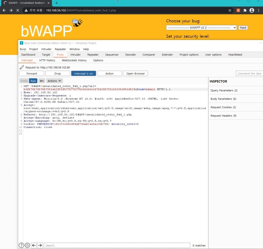Open the Repeater menu

pos(60,49)
